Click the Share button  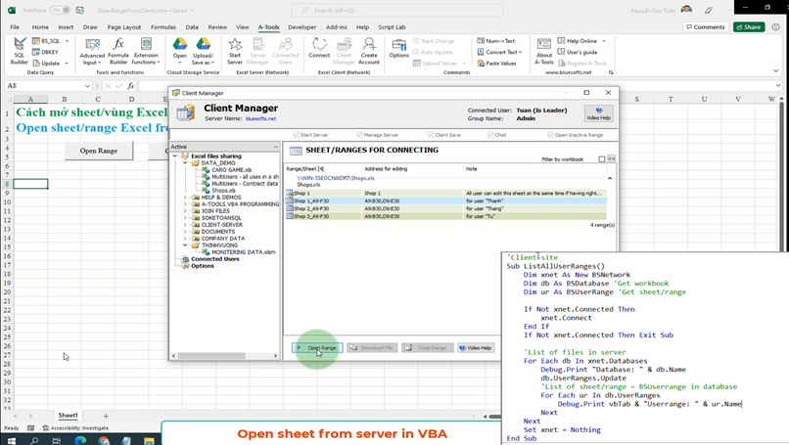[749, 27]
